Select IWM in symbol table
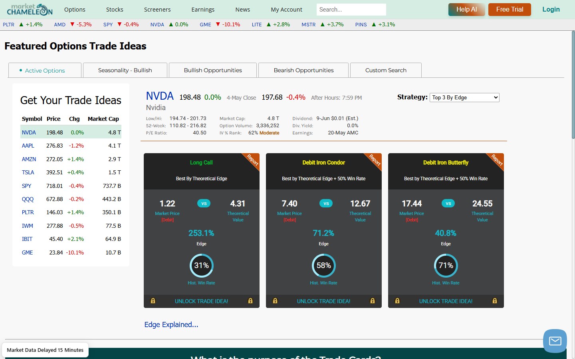The height and width of the screenshot is (359, 575). pyautogui.click(x=28, y=226)
